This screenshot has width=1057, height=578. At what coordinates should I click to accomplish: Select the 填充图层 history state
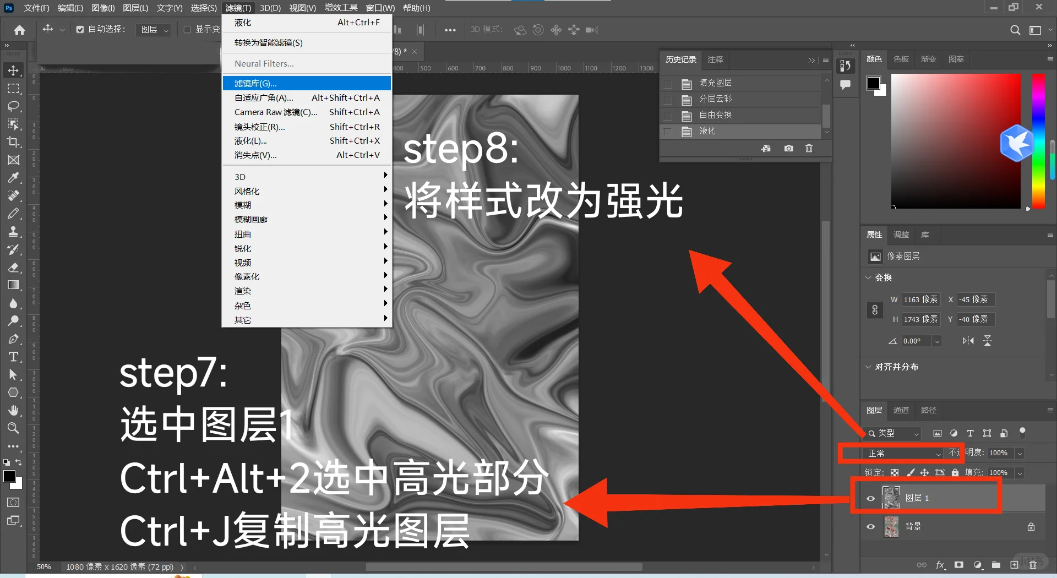click(740, 83)
